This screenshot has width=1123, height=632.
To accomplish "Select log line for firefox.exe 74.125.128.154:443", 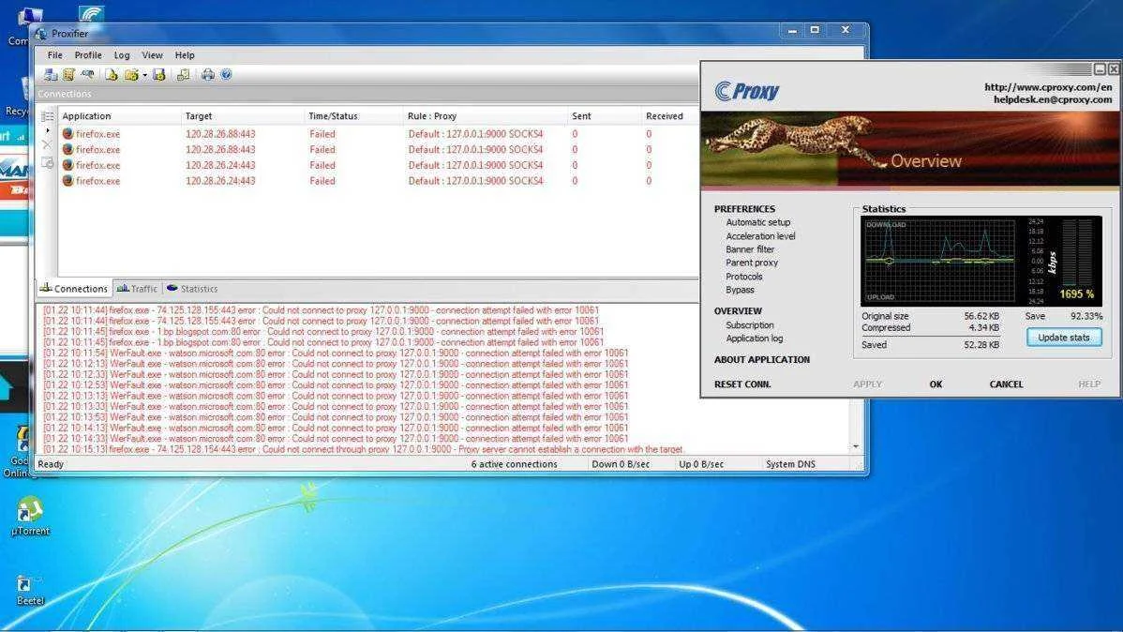I will point(363,449).
